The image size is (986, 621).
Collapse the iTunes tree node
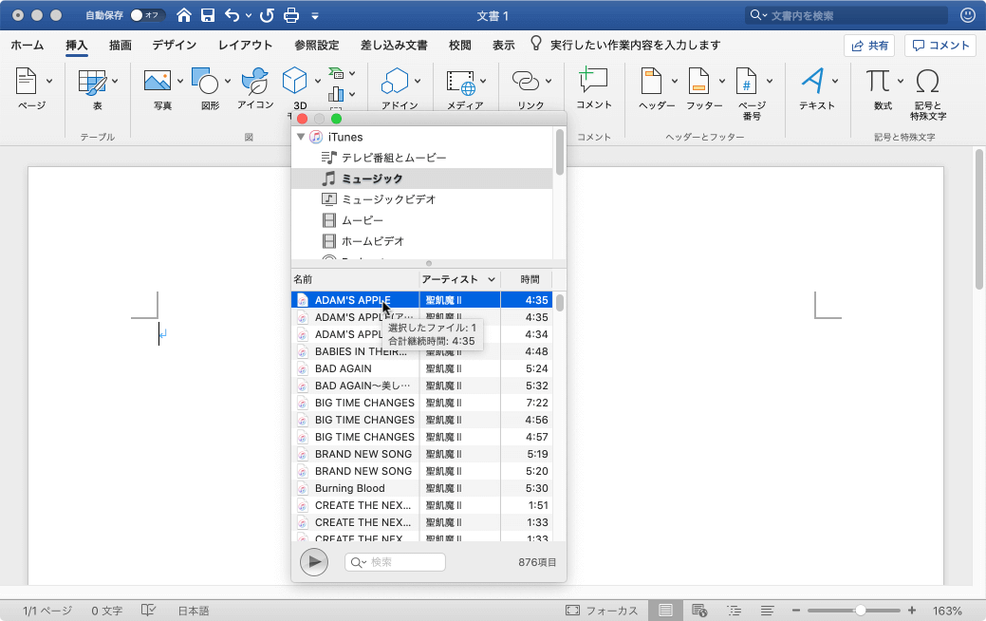301,137
